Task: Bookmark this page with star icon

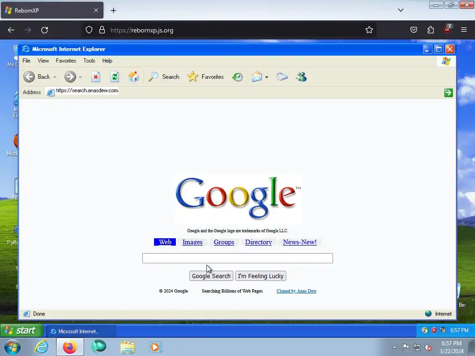Action: [369, 30]
